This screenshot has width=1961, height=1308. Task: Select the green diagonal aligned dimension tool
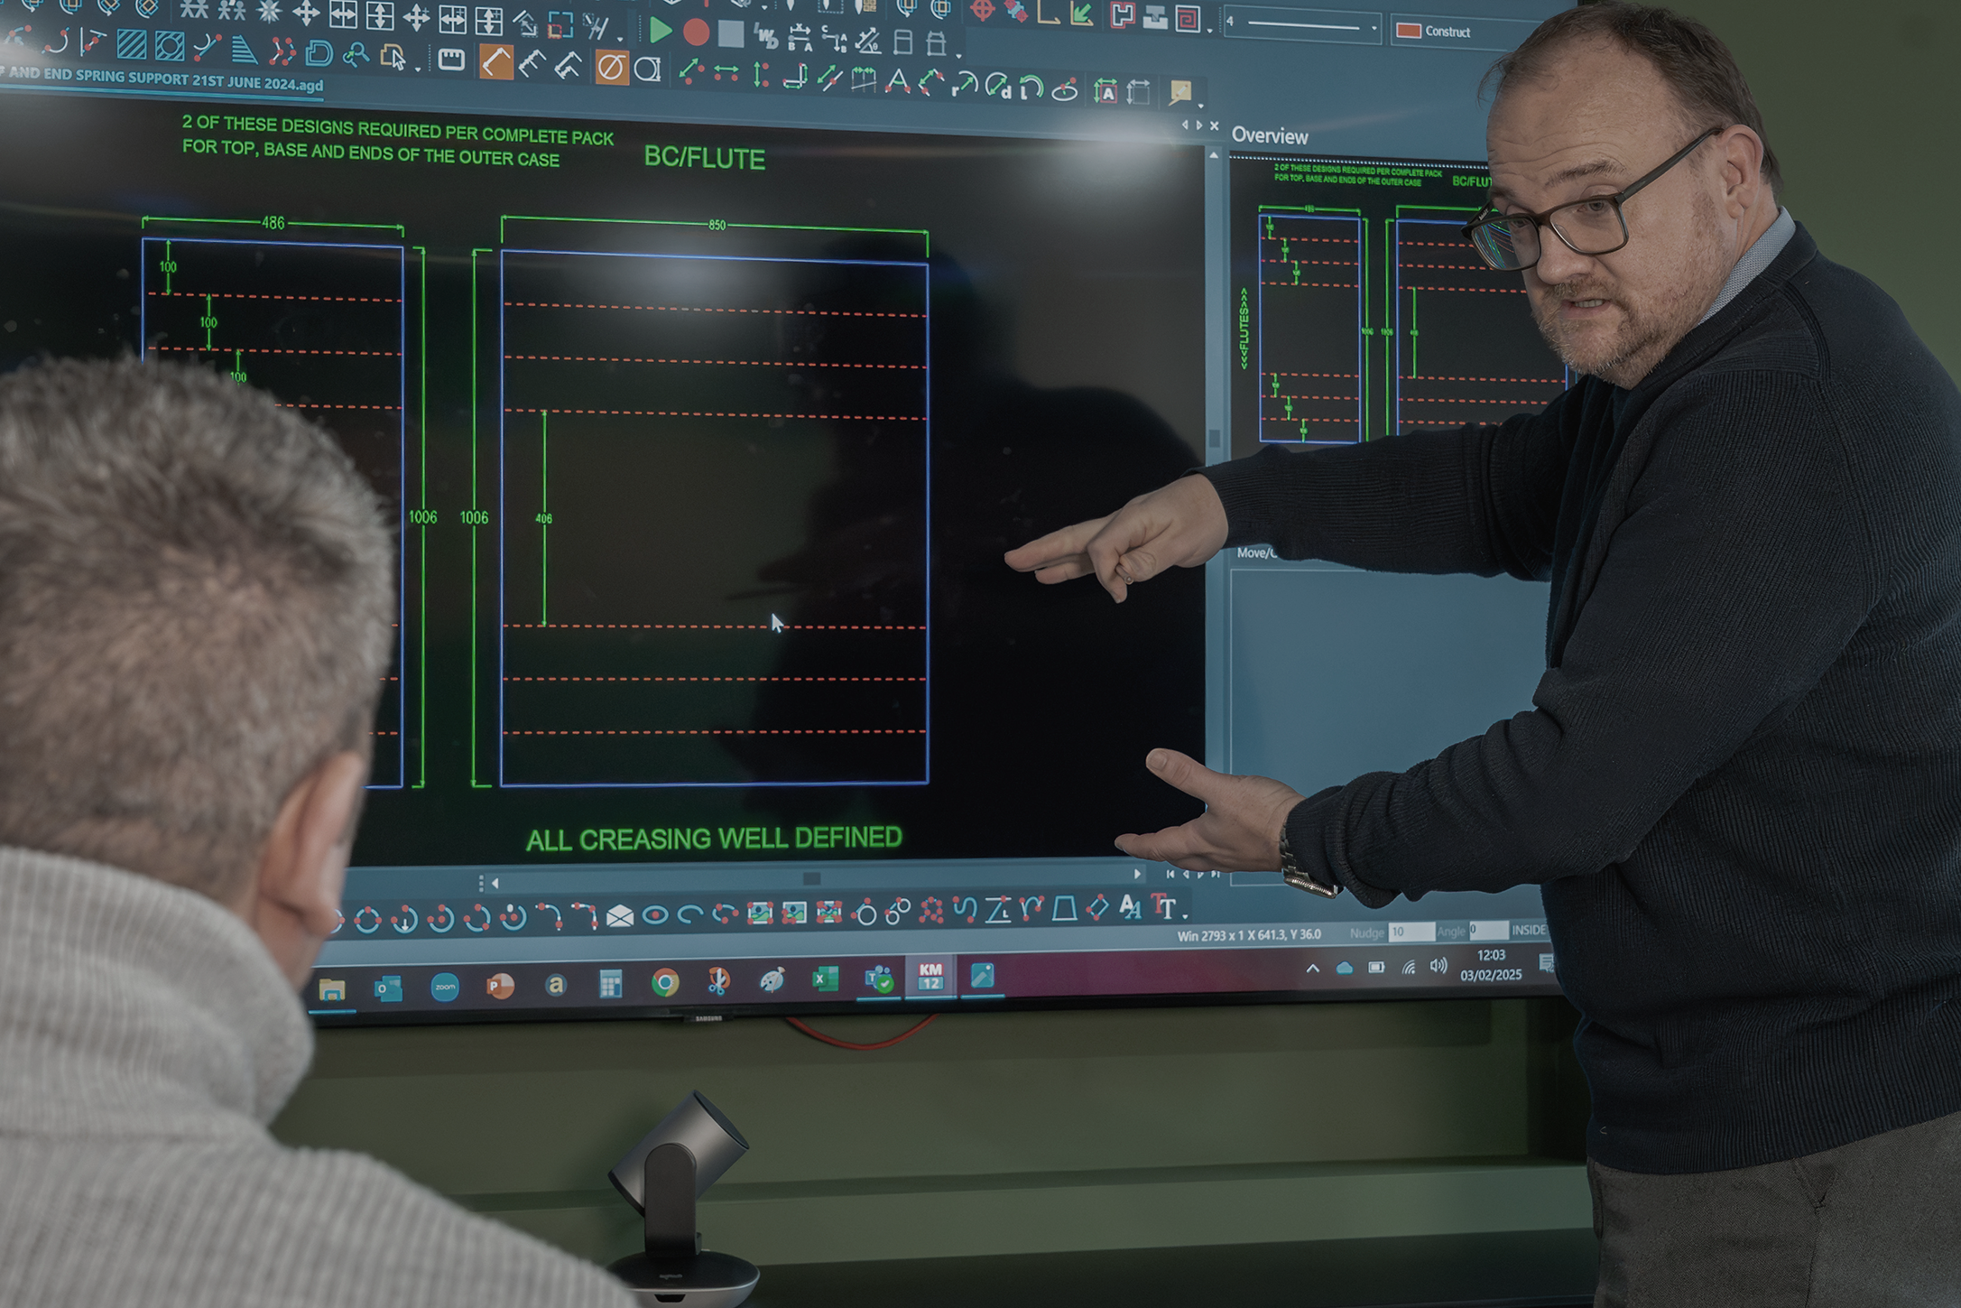pyautogui.click(x=690, y=71)
